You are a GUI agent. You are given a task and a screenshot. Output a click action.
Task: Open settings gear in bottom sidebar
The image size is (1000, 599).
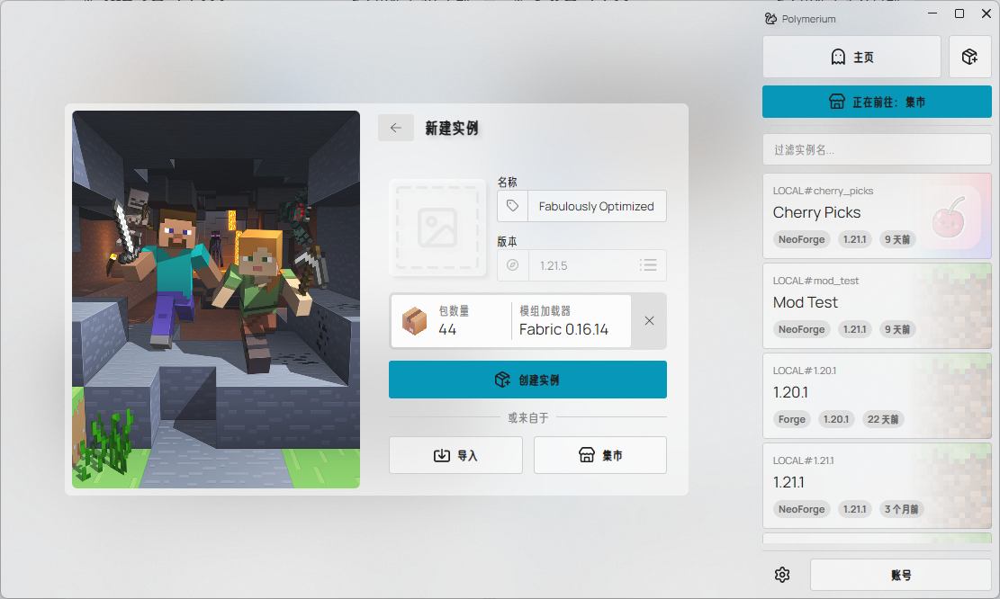(782, 575)
